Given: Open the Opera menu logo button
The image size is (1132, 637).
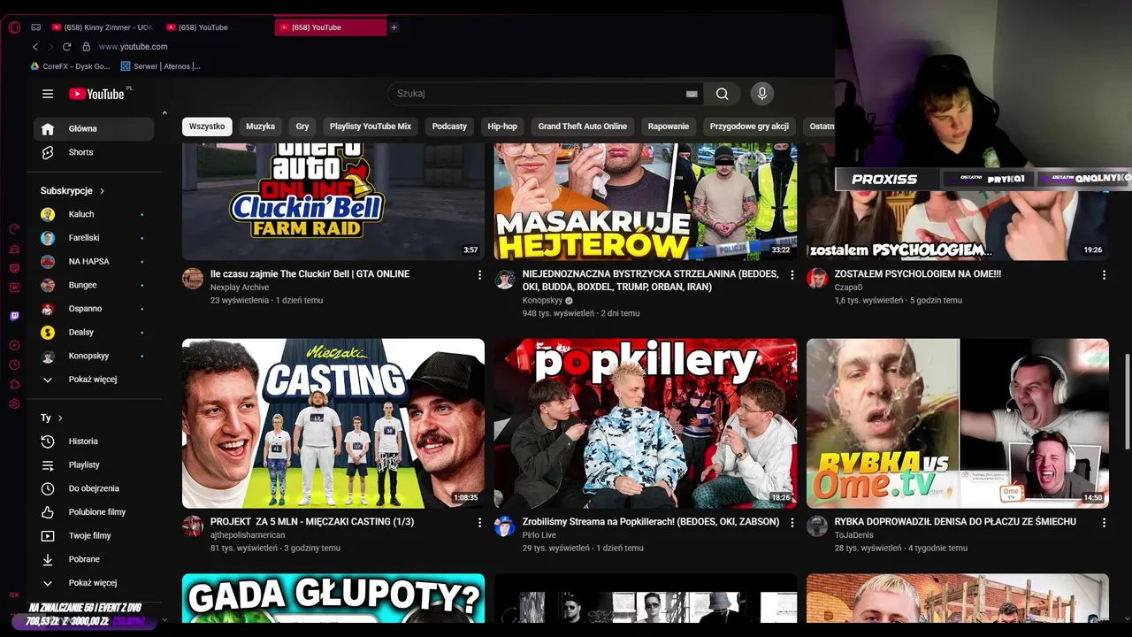Looking at the screenshot, I should 14,27.
